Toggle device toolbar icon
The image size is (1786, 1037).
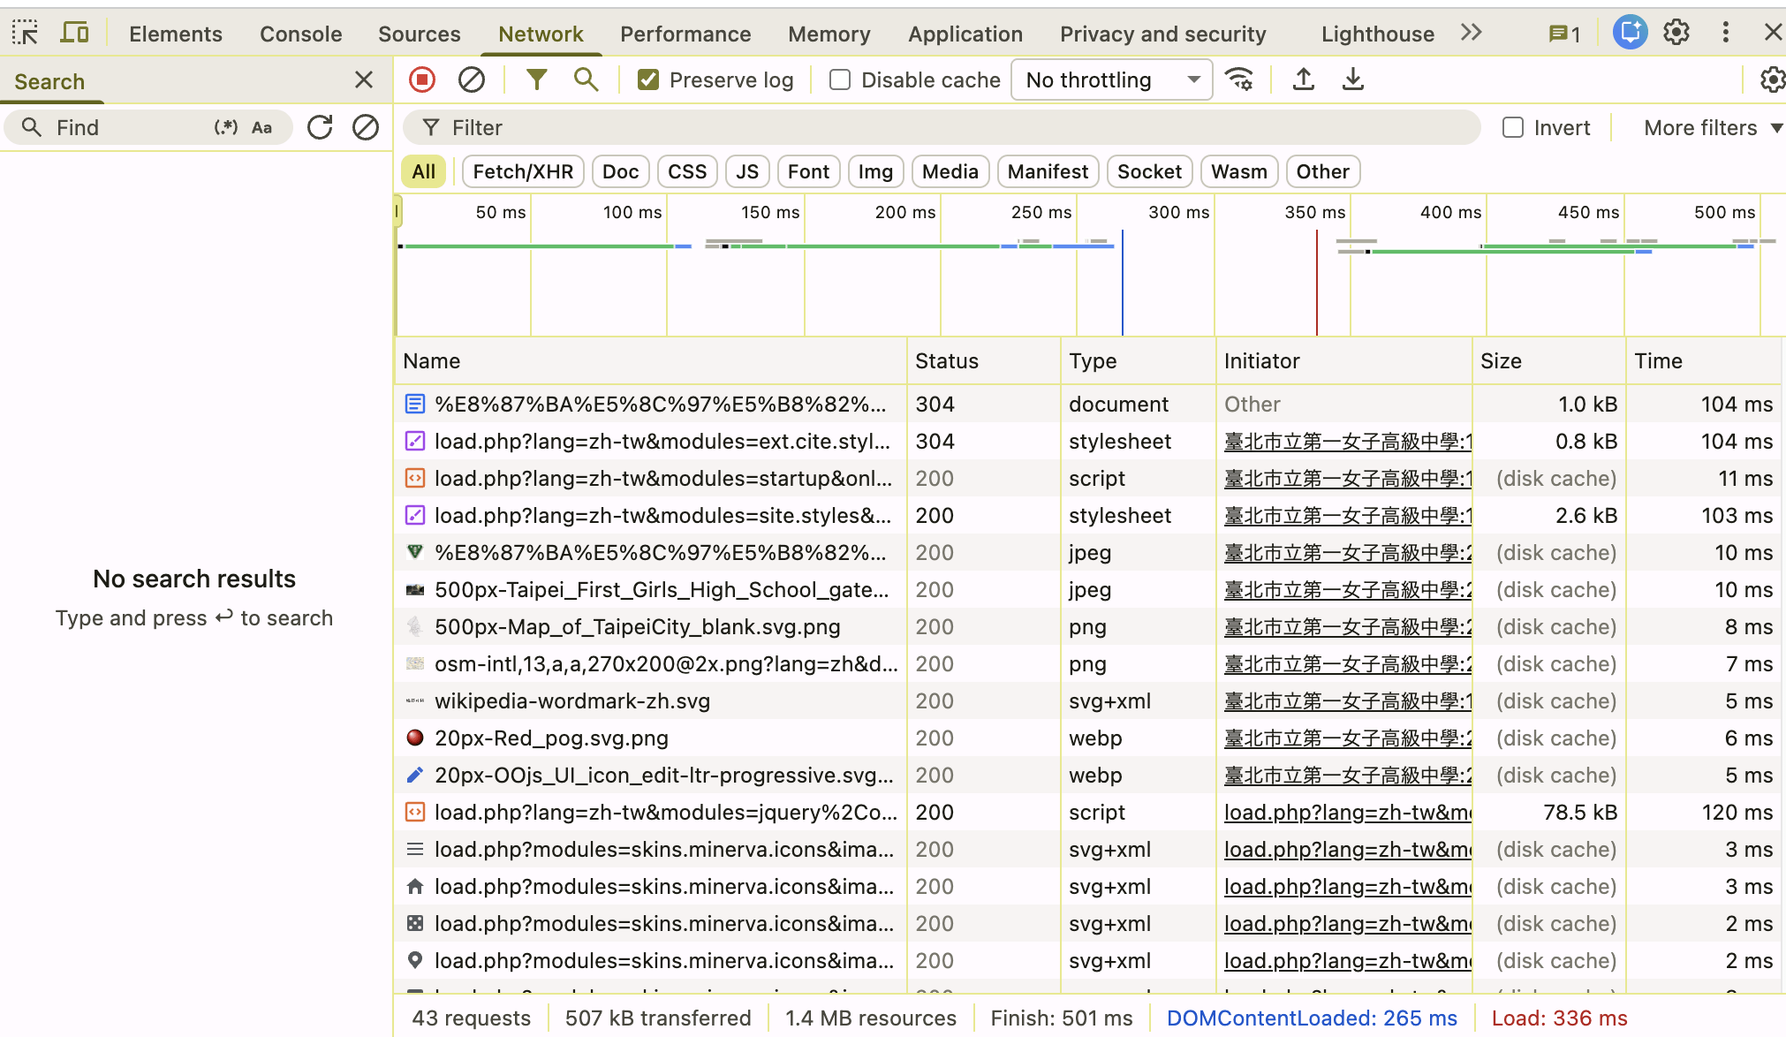click(x=74, y=34)
